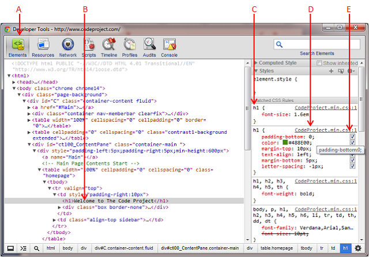Expand the nav-memberbar div node
Viewport: 369px width, 257px height.
(29, 114)
